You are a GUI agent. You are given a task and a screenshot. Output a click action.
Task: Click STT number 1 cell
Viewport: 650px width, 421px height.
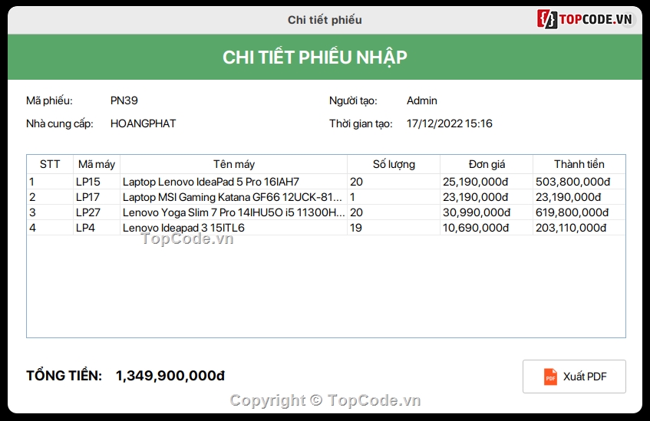coord(50,182)
